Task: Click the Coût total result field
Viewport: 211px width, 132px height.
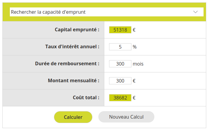Action: click(120, 98)
